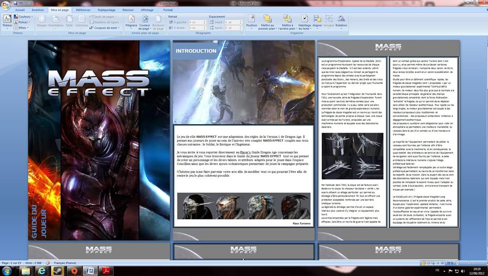
Task: Open the Numéros de lignes dropdown
Action: point(105,22)
